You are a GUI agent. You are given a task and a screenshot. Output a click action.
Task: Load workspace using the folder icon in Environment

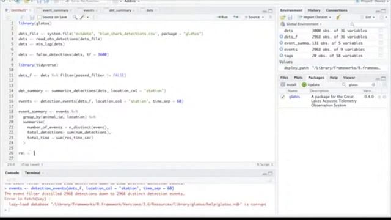(282, 17)
